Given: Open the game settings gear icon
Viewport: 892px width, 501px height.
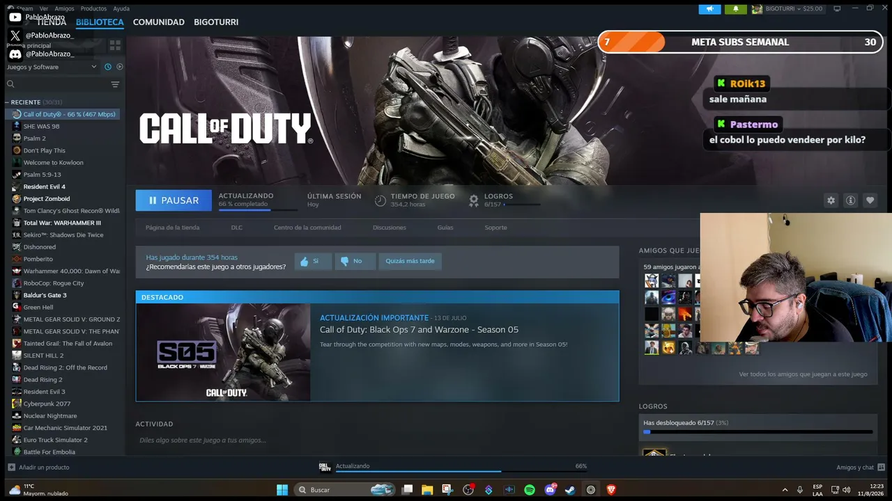Looking at the screenshot, I should tap(831, 200).
